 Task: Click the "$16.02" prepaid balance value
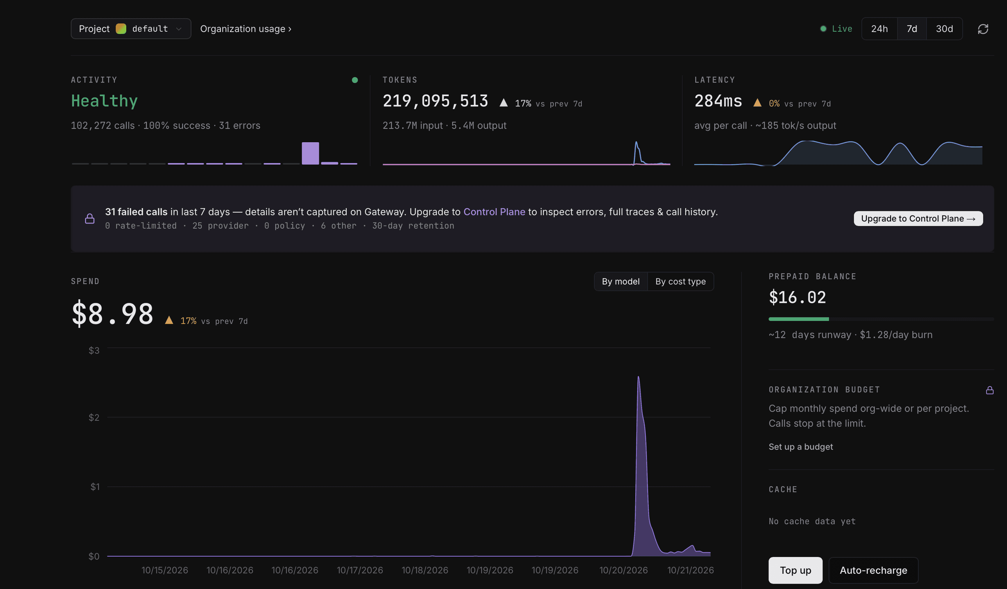[797, 297]
